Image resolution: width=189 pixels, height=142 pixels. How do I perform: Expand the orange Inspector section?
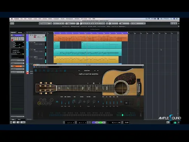point(17,66)
